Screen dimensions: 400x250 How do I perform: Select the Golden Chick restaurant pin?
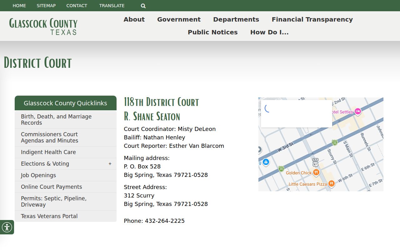point(316,172)
